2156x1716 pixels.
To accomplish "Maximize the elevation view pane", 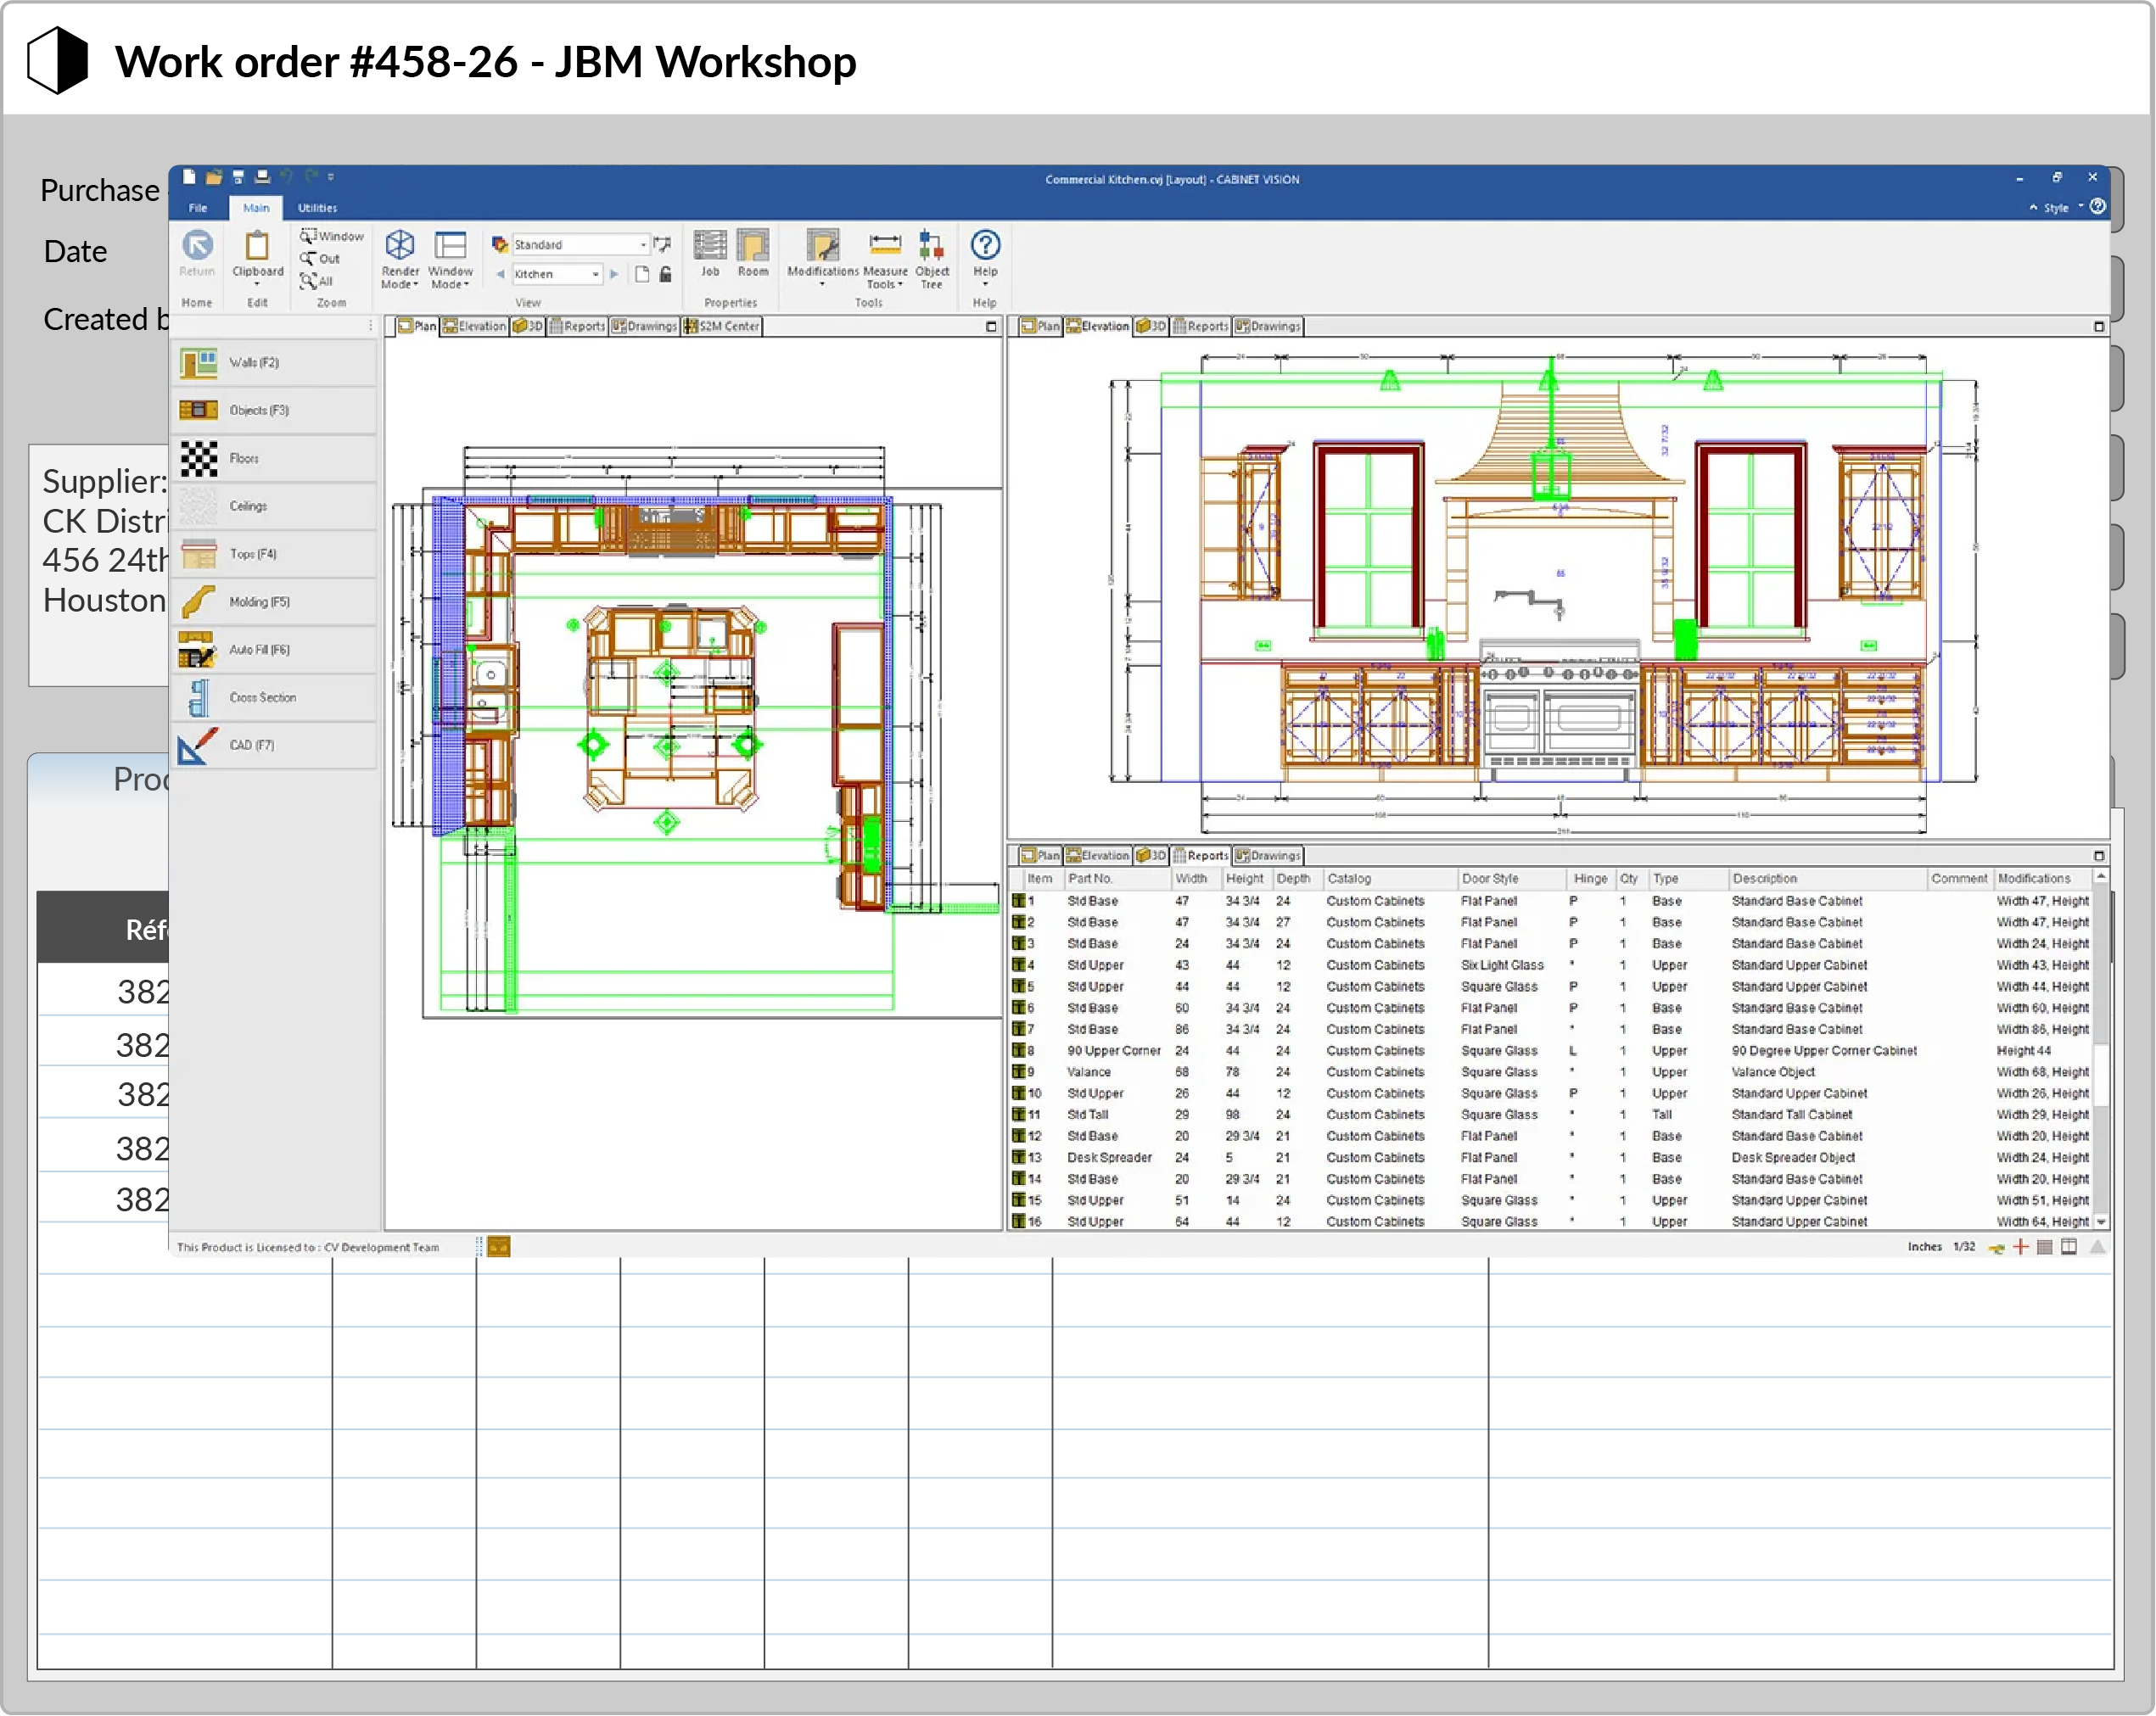I will click(x=2099, y=327).
